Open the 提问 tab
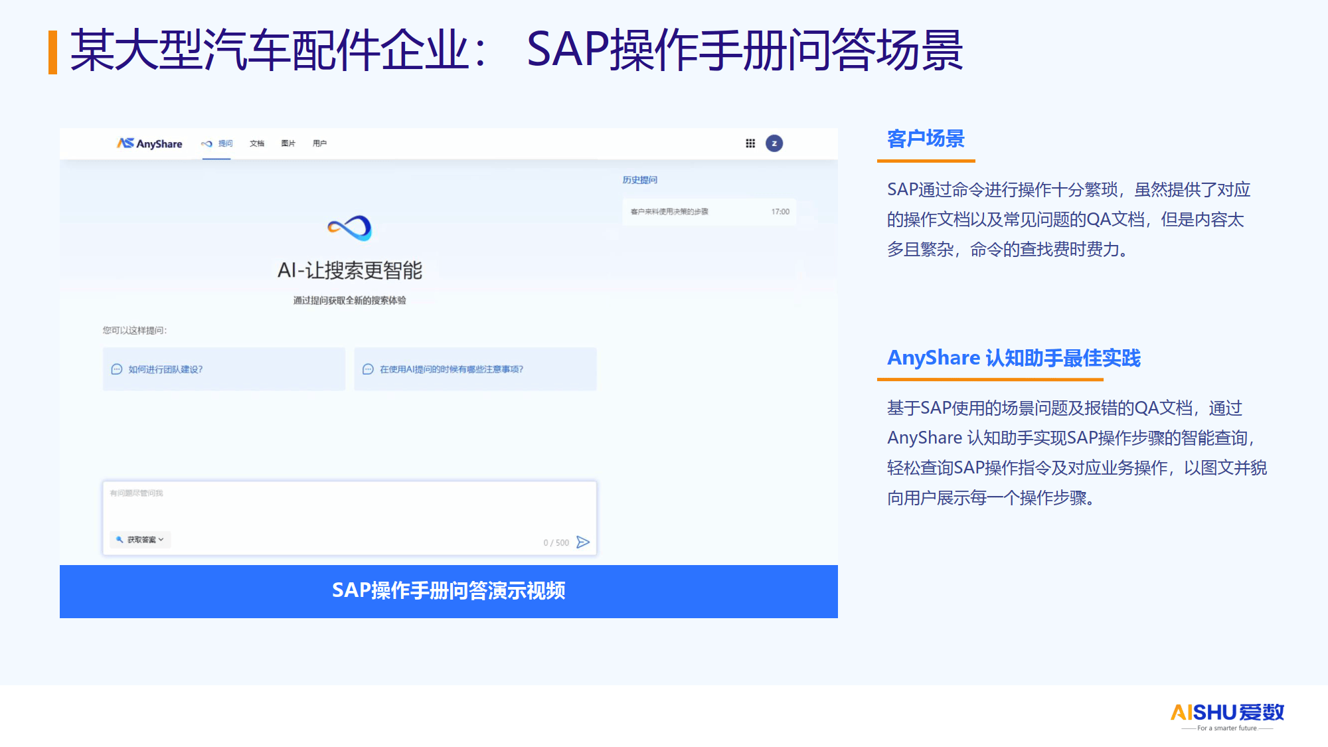The width and height of the screenshot is (1328, 747). coord(217,143)
